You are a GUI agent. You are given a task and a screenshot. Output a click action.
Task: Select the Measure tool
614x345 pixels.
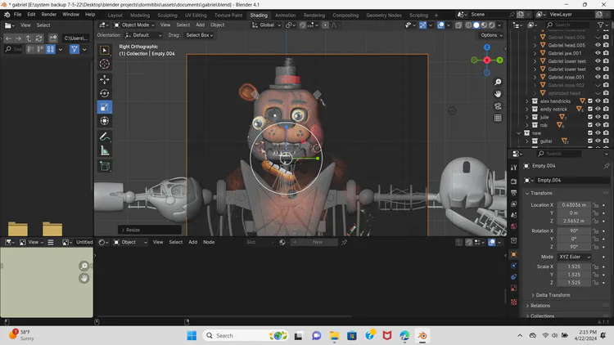click(x=105, y=150)
